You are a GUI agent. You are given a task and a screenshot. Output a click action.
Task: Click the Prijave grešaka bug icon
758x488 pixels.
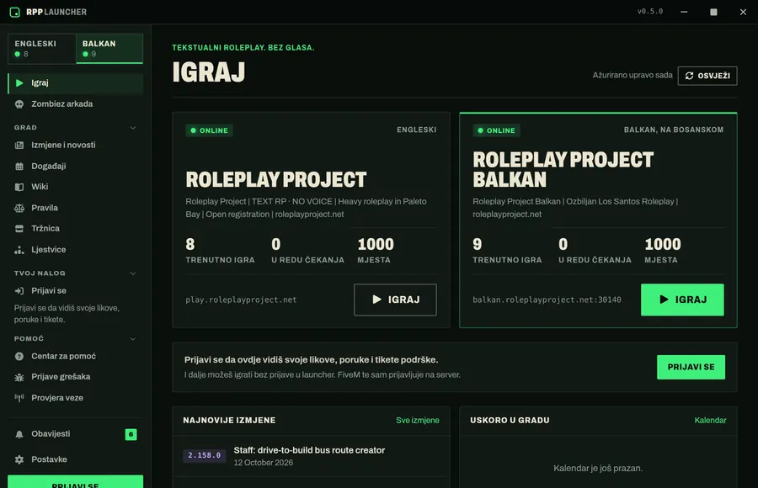(19, 377)
